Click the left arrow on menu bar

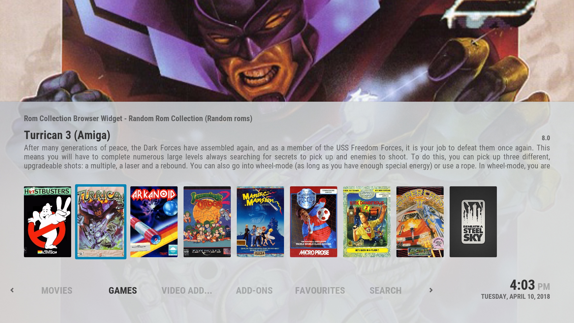[12, 290]
